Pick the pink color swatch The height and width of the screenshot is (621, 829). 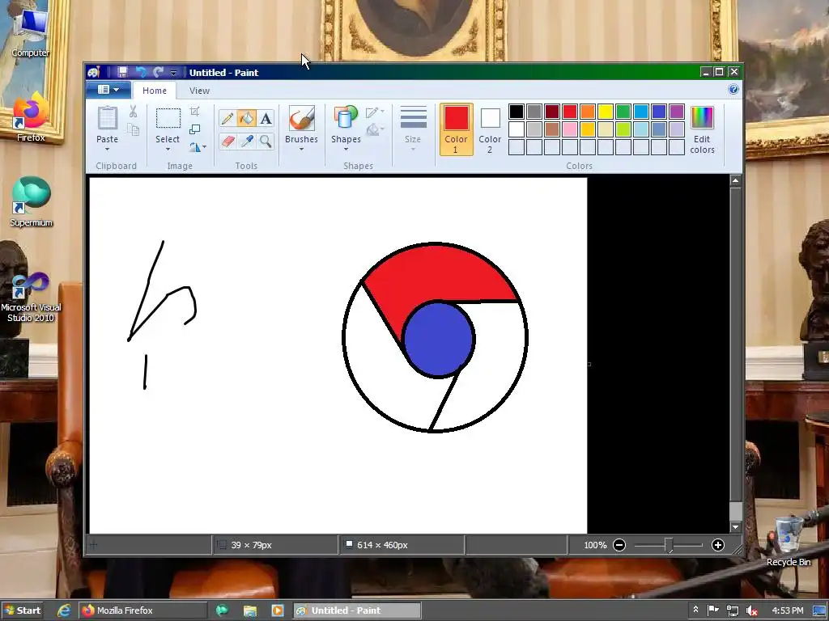click(x=570, y=129)
